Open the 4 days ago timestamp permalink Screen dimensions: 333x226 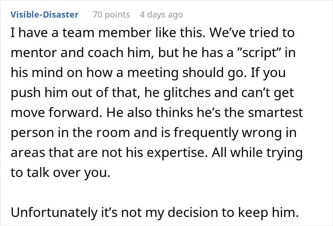tap(161, 15)
